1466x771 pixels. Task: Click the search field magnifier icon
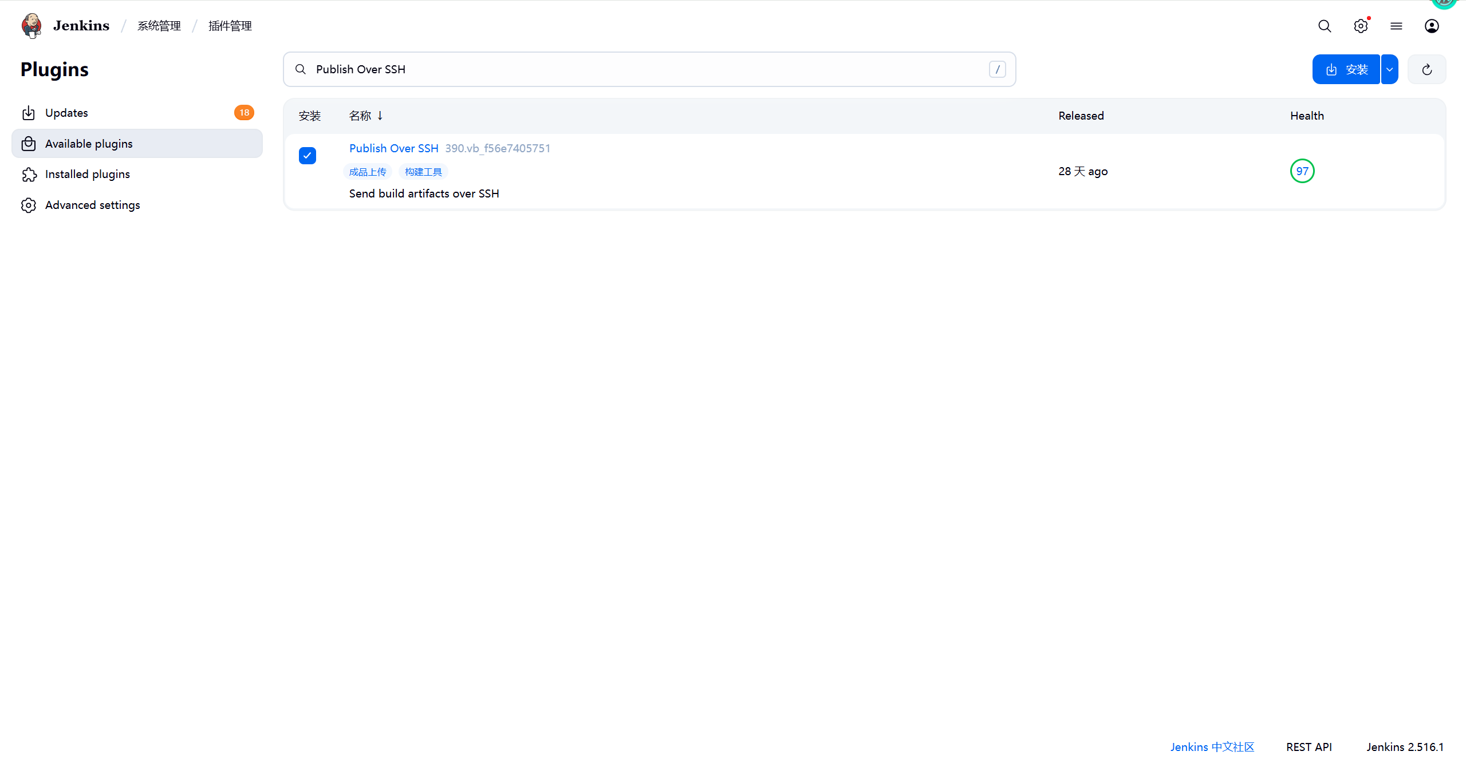click(x=300, y=69)
